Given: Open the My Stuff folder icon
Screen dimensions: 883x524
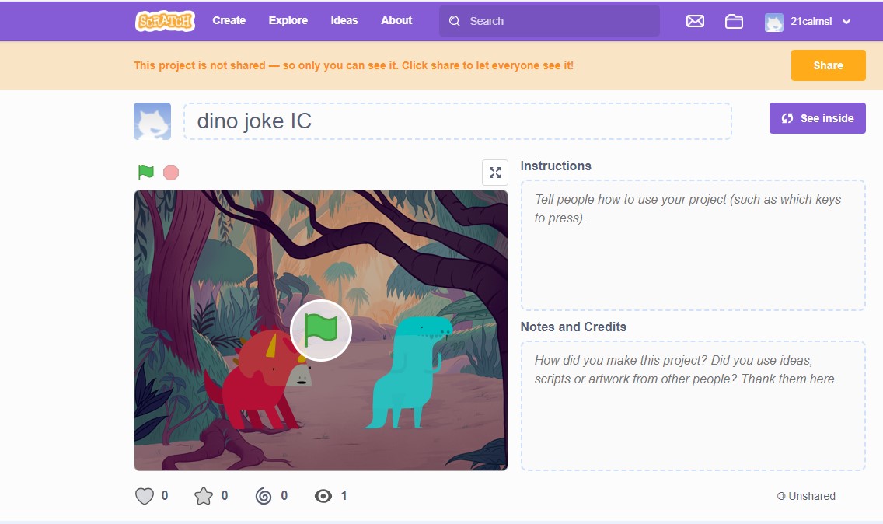Looking at the screenshot, I should click(x=734, y=22).
